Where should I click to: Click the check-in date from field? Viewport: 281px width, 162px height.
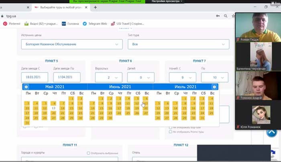coord(35,77)
